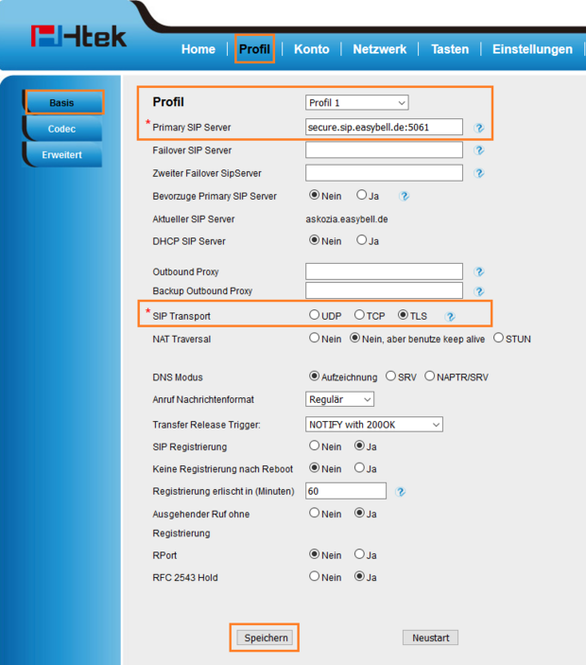This screenshot has width=586, height=665.
Task: Click help icon next to Primary SIP Server
Action: (x=479, y=128)
